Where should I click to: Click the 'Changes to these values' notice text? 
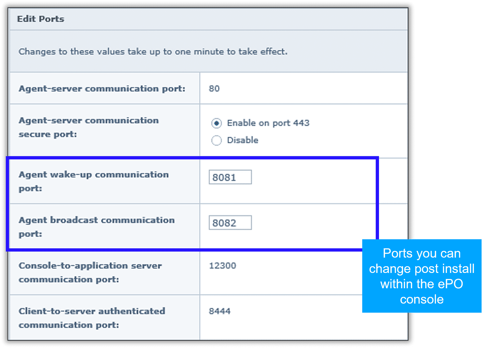coord(153,52)
